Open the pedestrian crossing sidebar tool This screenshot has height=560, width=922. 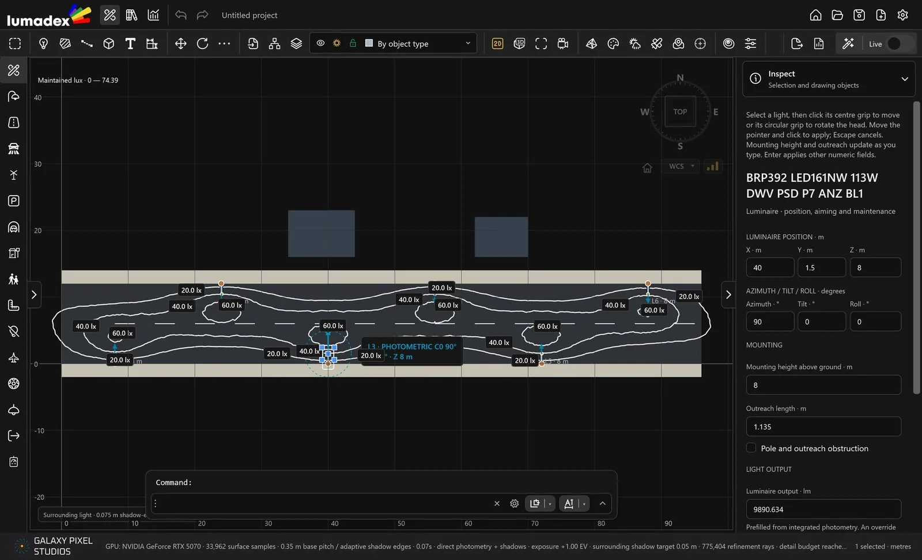pos(14,279)
